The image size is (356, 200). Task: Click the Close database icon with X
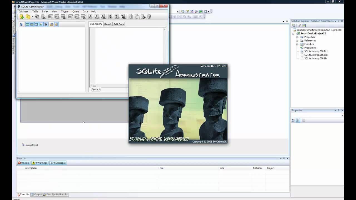pyautogui.click(x=43, y=17)
